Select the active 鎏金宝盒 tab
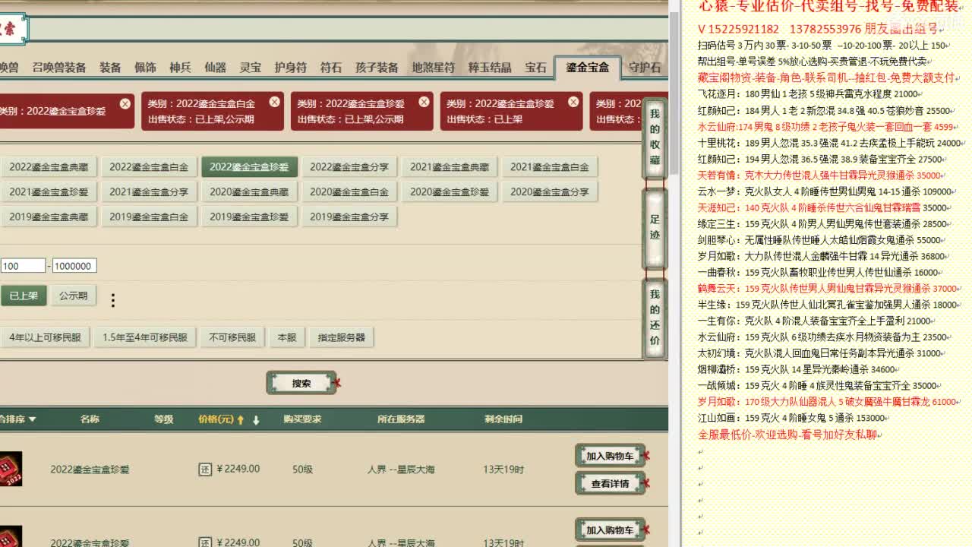 point(588,68)
